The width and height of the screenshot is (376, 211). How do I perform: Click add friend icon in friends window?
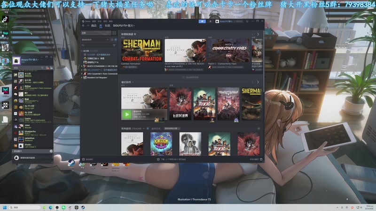pyautogui.click(x=51, y=68)
